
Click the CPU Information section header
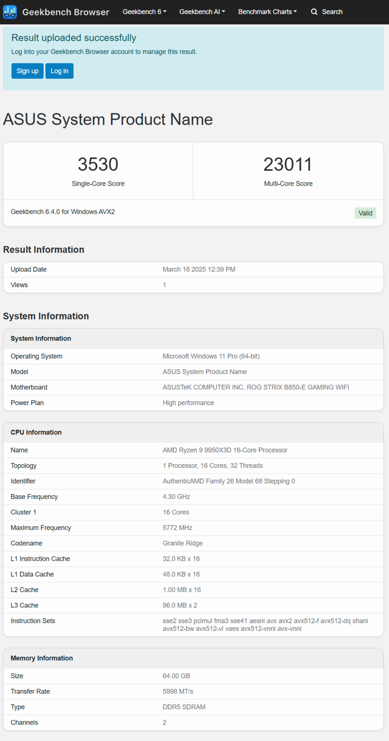(x=36, y=433)
